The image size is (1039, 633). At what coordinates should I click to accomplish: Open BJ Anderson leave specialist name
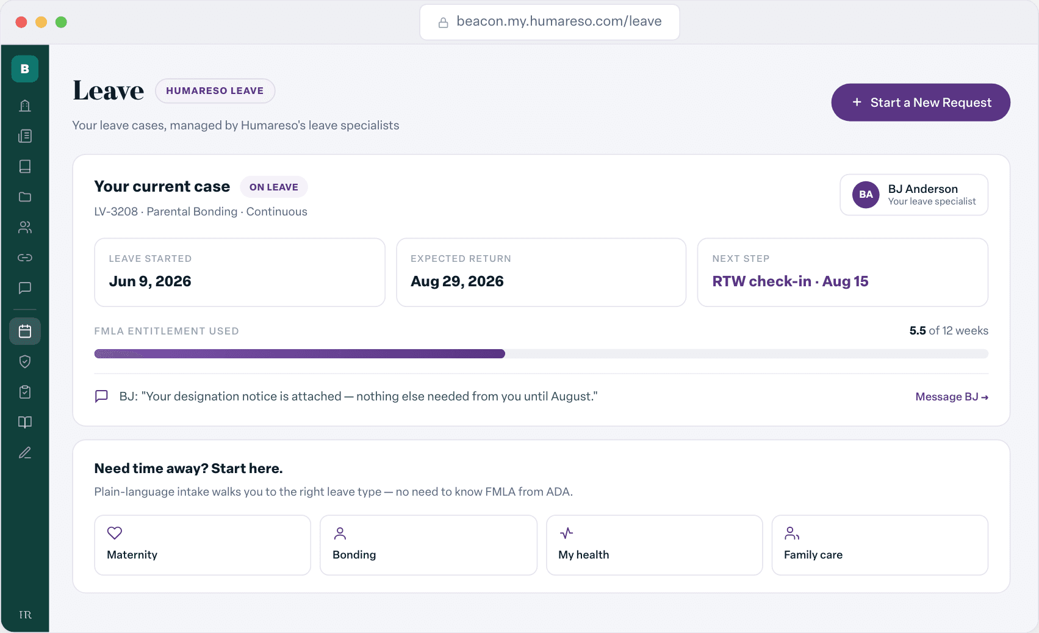[x=922, y=189]
